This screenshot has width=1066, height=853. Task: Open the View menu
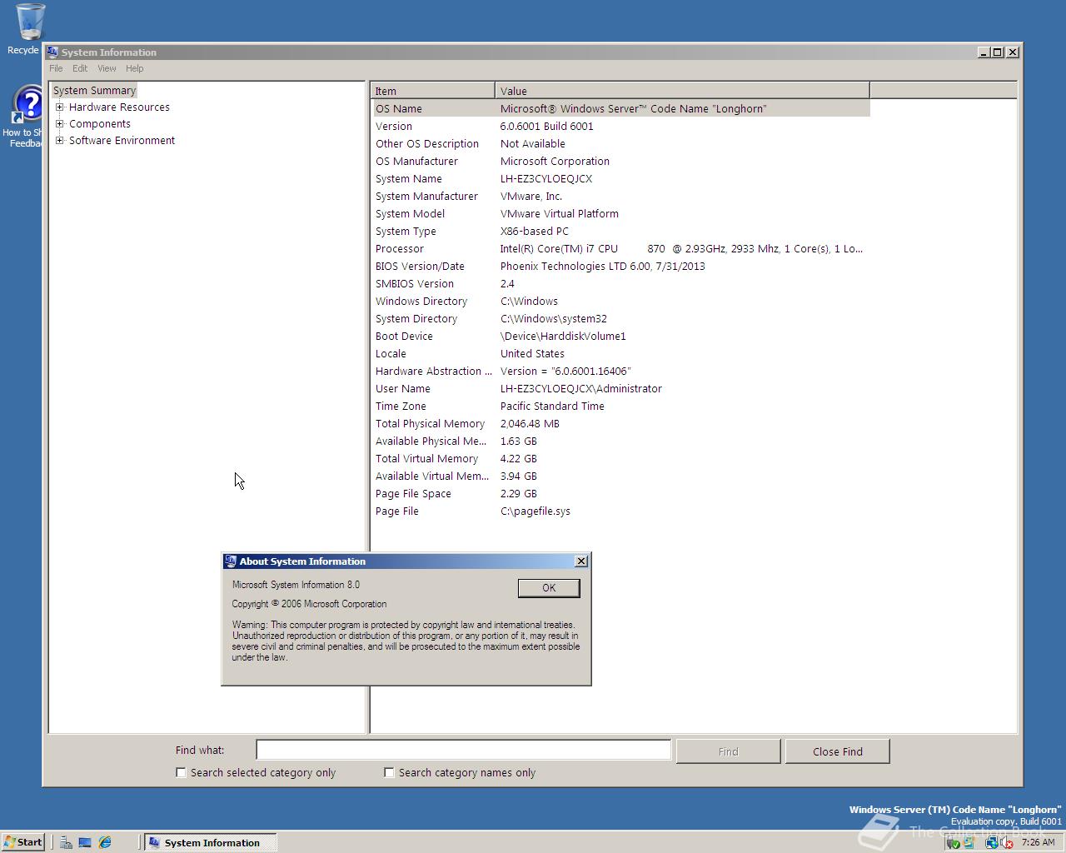107,68
